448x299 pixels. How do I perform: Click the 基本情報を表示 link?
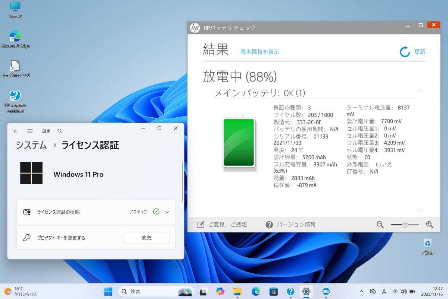260,52
